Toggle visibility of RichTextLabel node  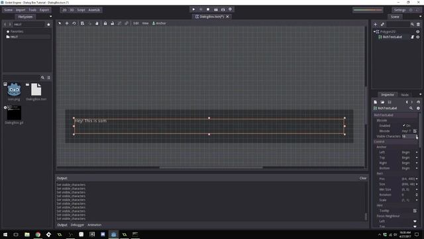[x=418, y=37]
